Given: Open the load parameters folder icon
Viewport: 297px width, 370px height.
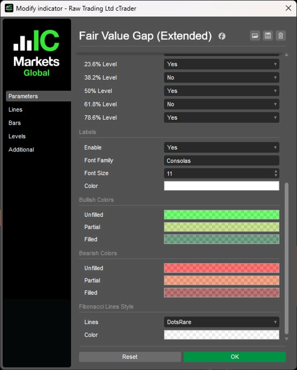Looking at the screenshot, I should pyautogui.click(x=255, y=36).
